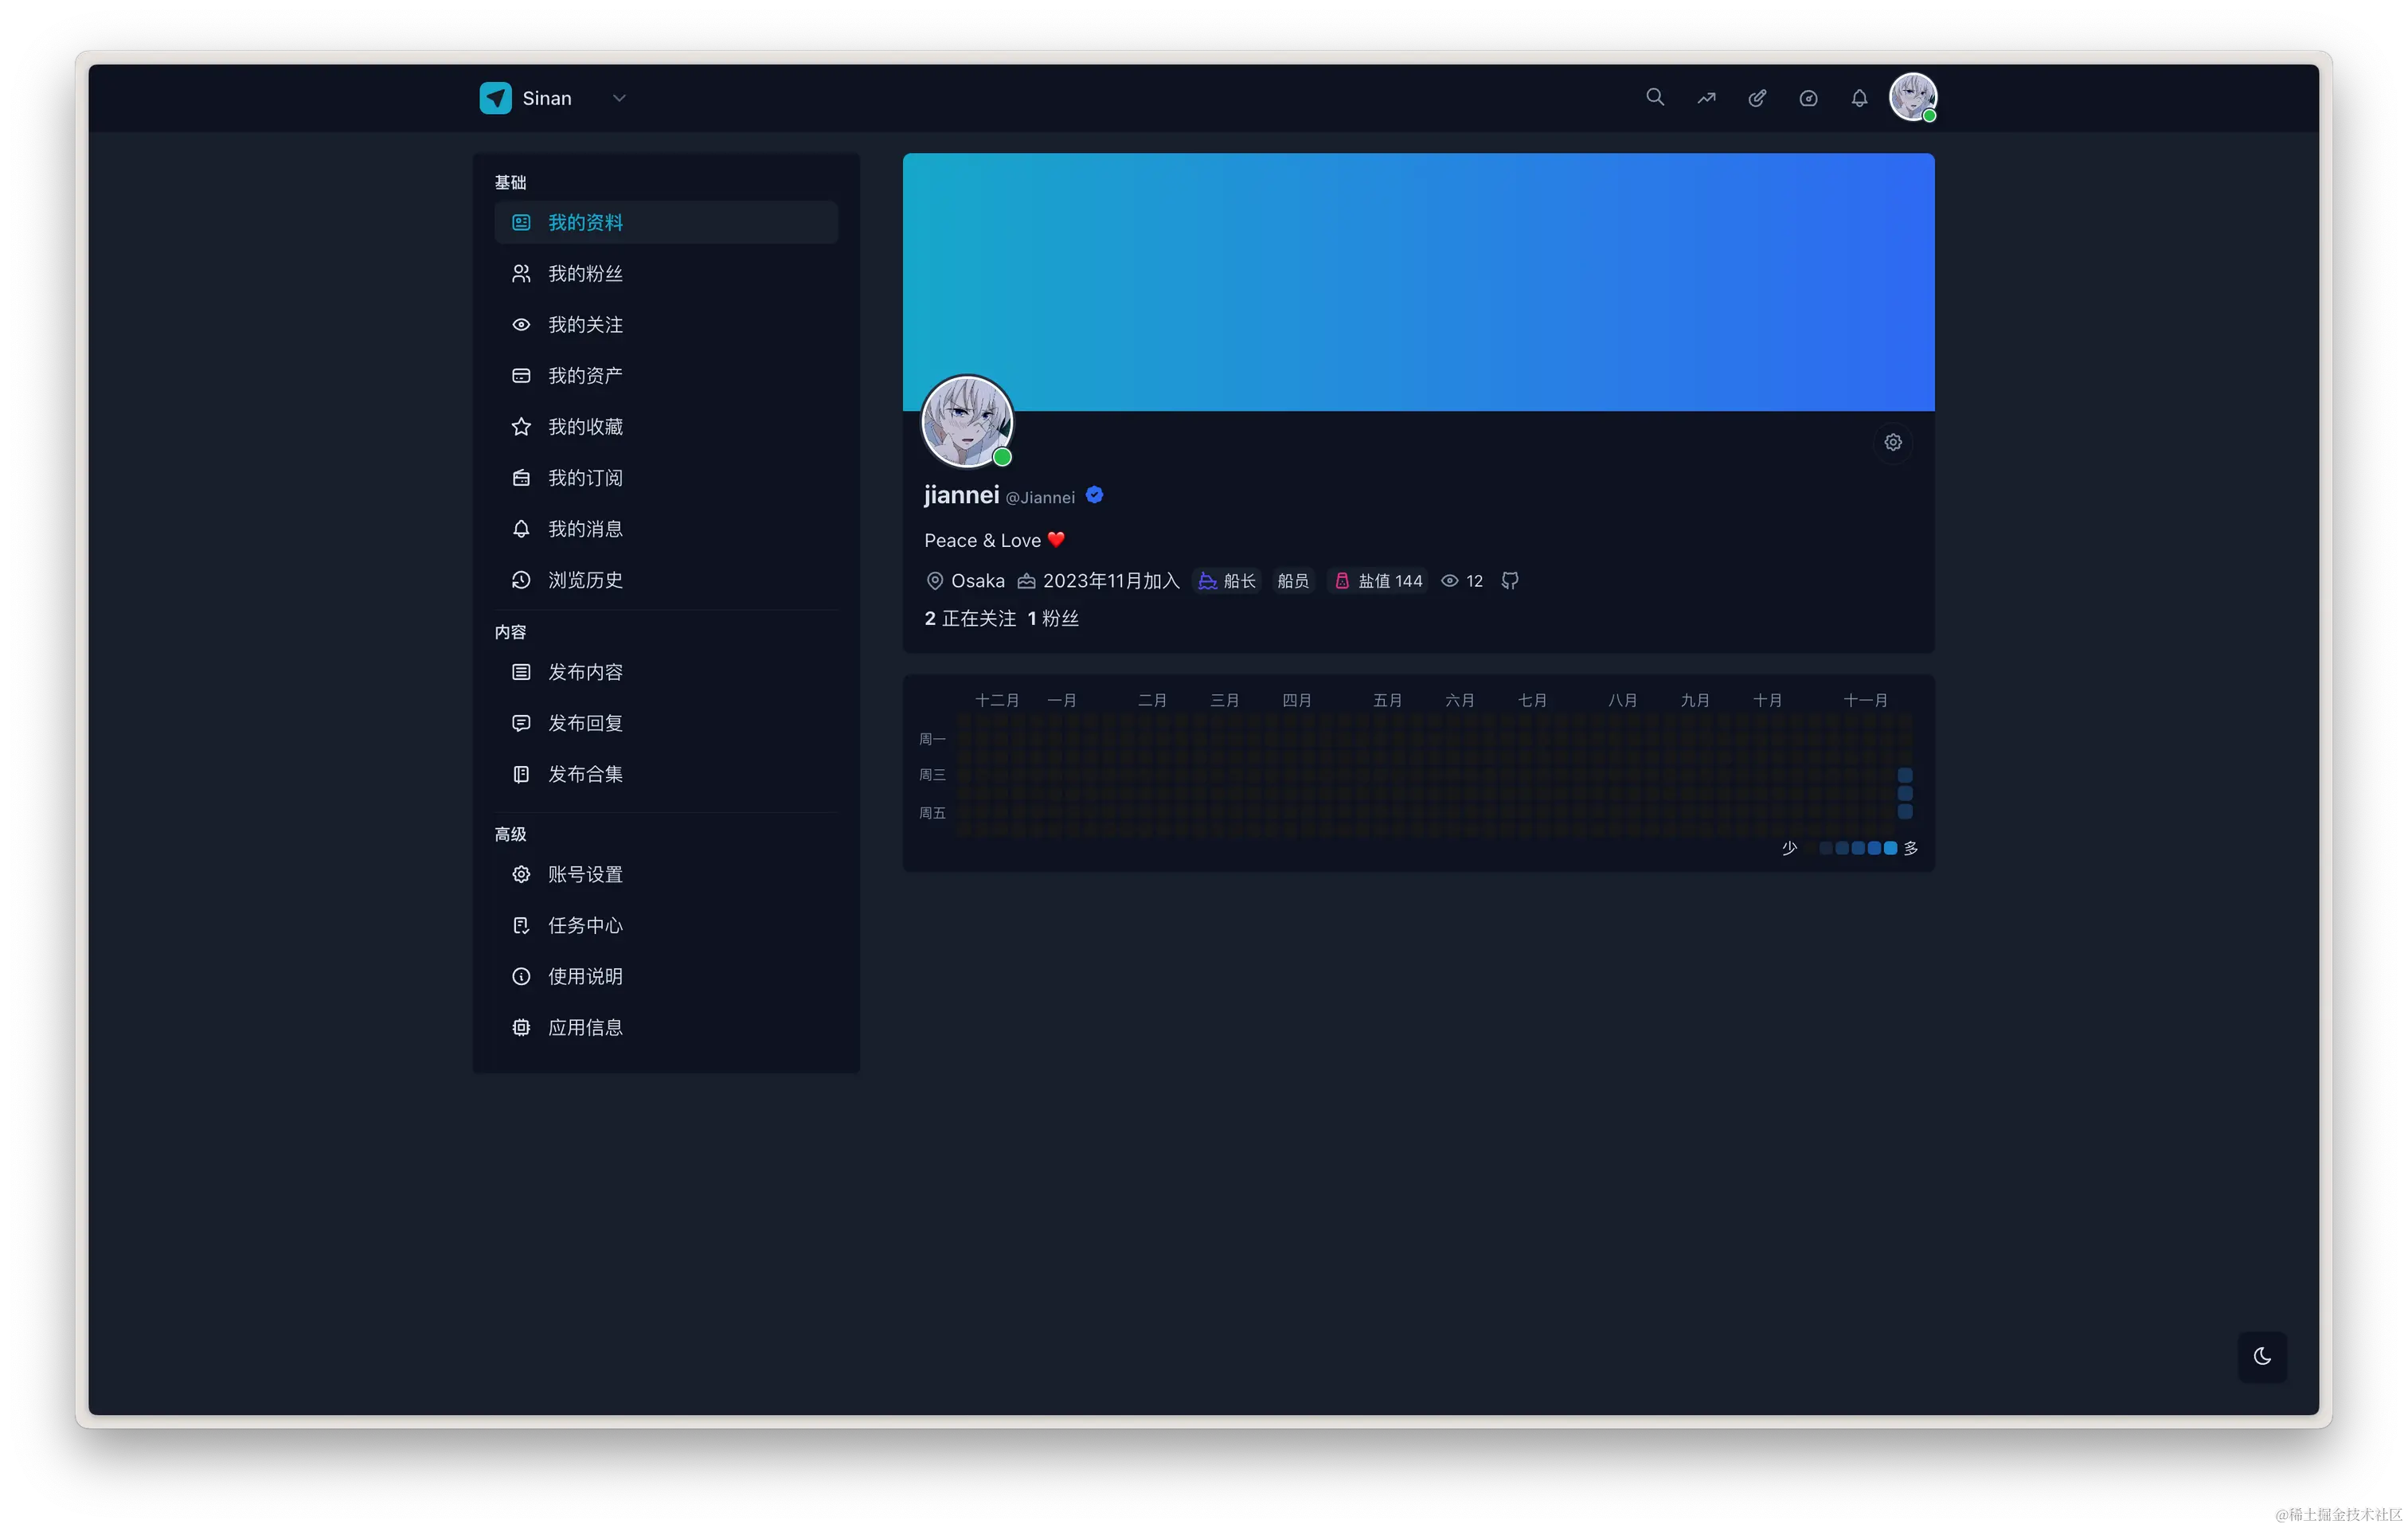The height and width of the screenshot is (1528, 2408).
Task: Click the Sinan logo icon
Action: [x=496, y=98]
